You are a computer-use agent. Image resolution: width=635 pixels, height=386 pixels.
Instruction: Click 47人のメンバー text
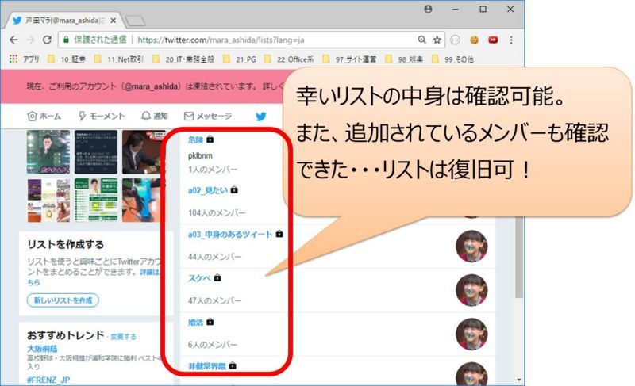pos(214,301)
